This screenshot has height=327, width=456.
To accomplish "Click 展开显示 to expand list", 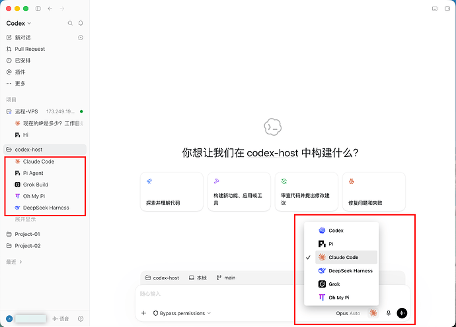I will coord(25,220).
